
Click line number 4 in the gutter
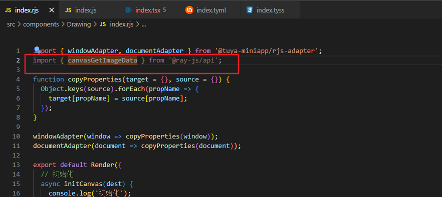[x=18, y=79]
